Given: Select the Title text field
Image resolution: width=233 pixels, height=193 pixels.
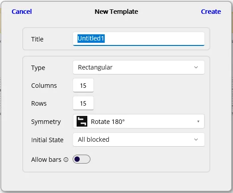Looking at the screenshot, I should 139,39.
